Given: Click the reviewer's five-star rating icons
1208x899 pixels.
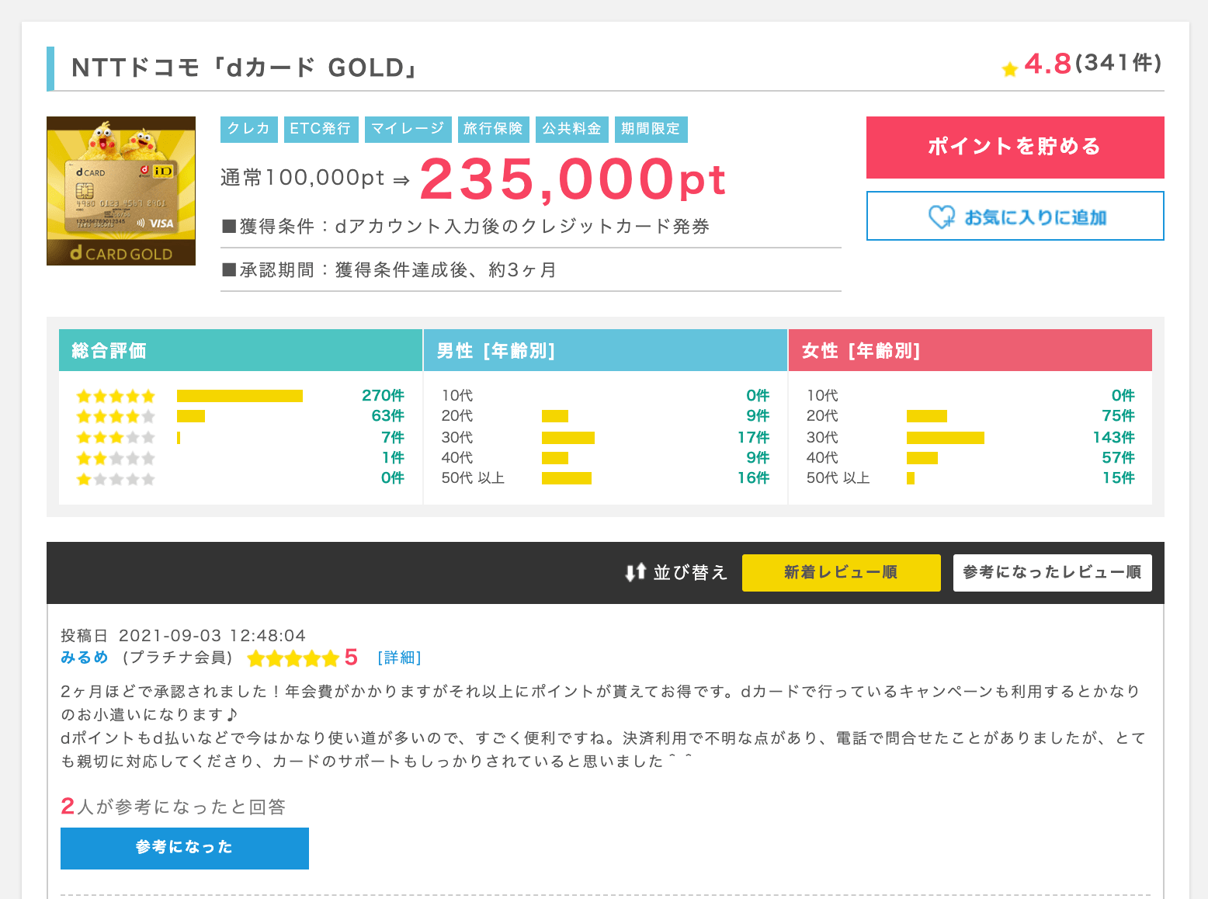Looking at the screenshot, I should tap(293, 659).
